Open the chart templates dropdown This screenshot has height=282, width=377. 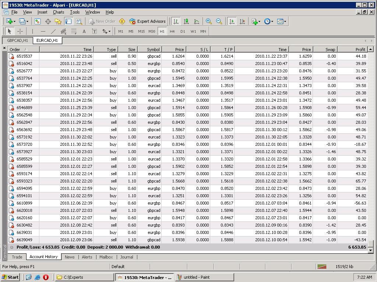[x=282, y=21]
